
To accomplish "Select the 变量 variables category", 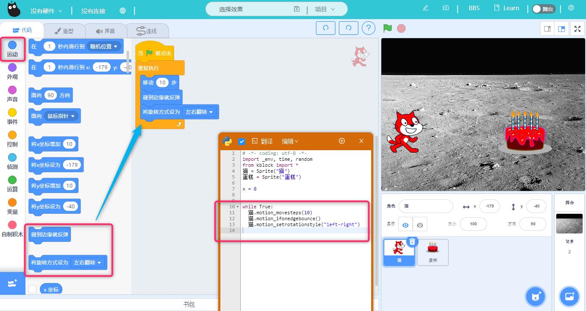I will [x=12, y=207].
